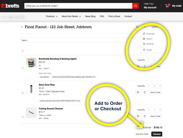Choose Export from the Options menu
This screenshot has width=183, height=138.
[x=151, y=39]
